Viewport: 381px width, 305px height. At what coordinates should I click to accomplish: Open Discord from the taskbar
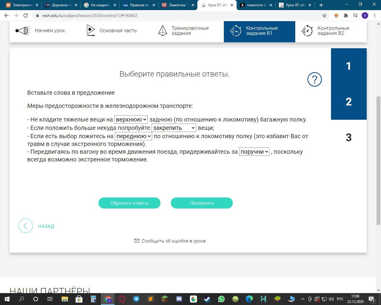tap(179, 299)
